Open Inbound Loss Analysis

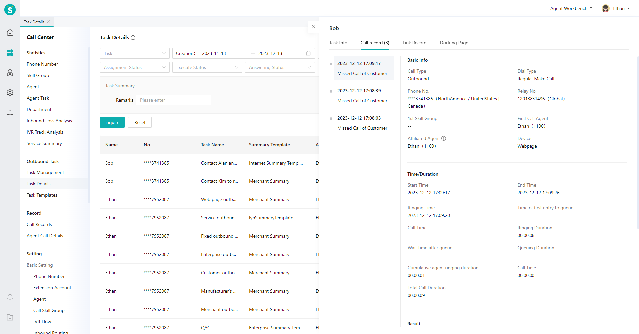pyautogui.click(x=49, y=121)
